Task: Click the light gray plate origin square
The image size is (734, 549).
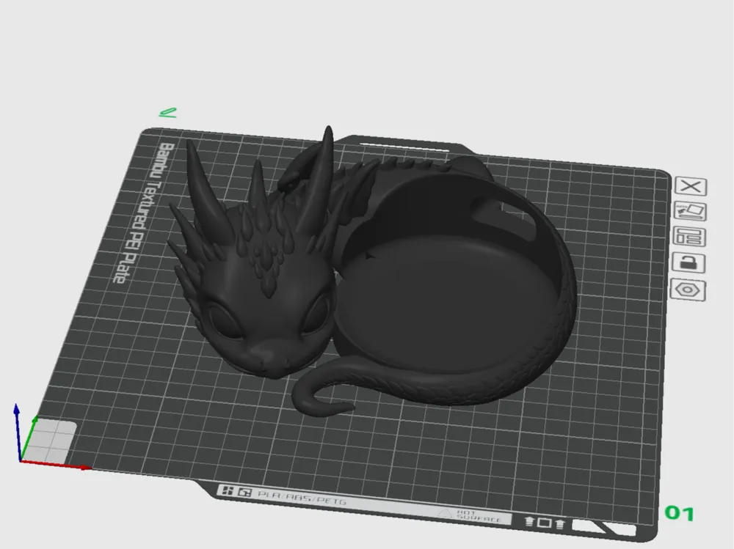Action: (x=51, y=440)
